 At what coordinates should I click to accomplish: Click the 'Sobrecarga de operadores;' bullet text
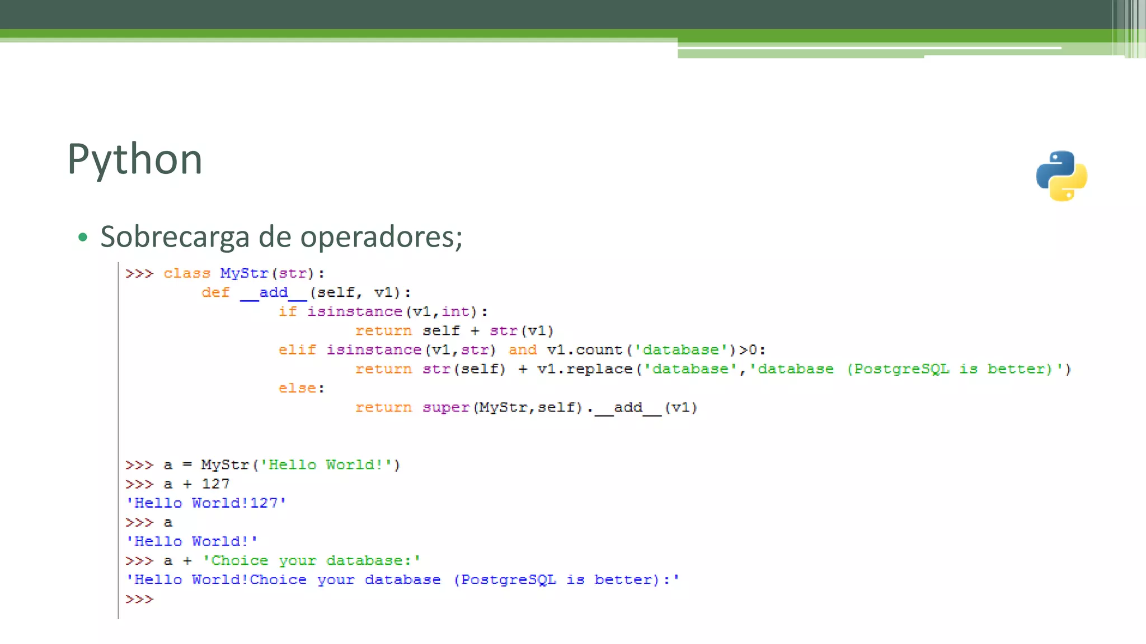(281, 236)
